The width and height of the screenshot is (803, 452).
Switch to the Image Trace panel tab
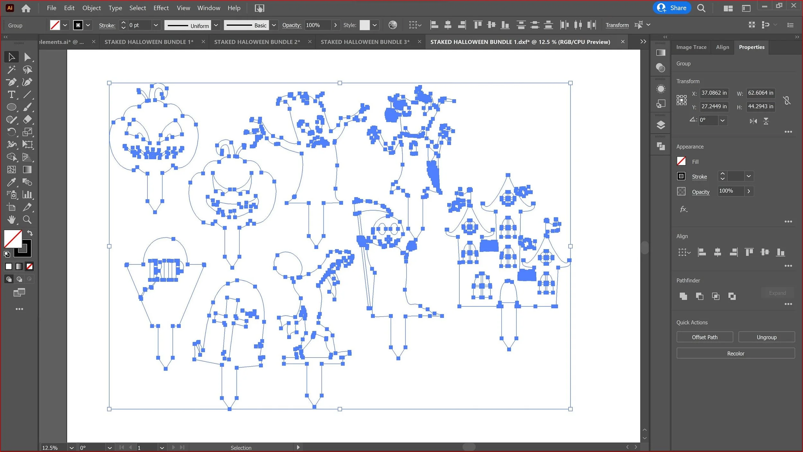point(691,47)
